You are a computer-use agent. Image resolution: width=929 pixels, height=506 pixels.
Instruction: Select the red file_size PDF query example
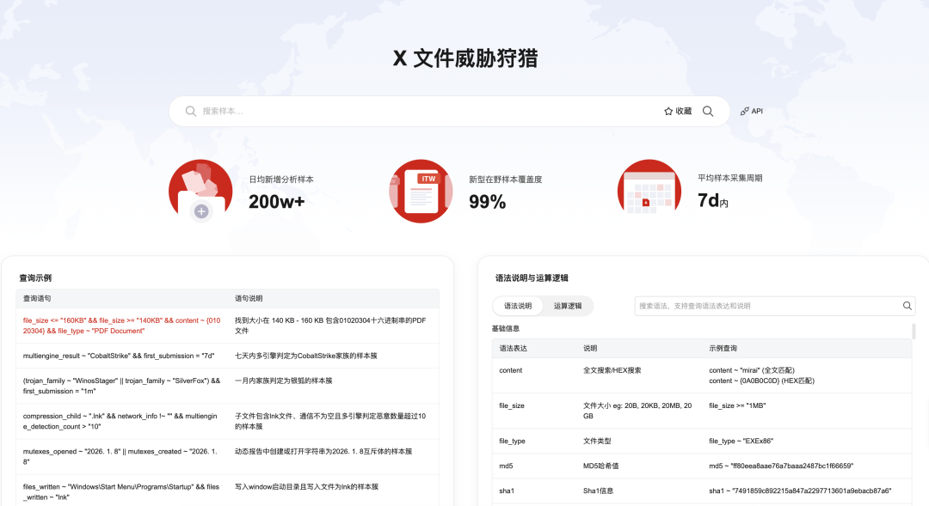[x=121, y=326]
